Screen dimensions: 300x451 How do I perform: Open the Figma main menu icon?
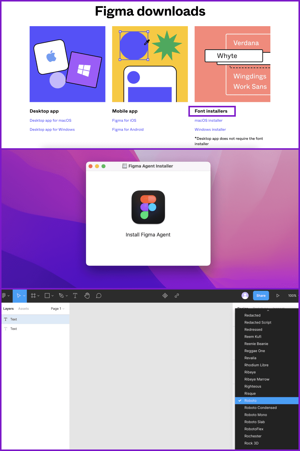[4, 296]
